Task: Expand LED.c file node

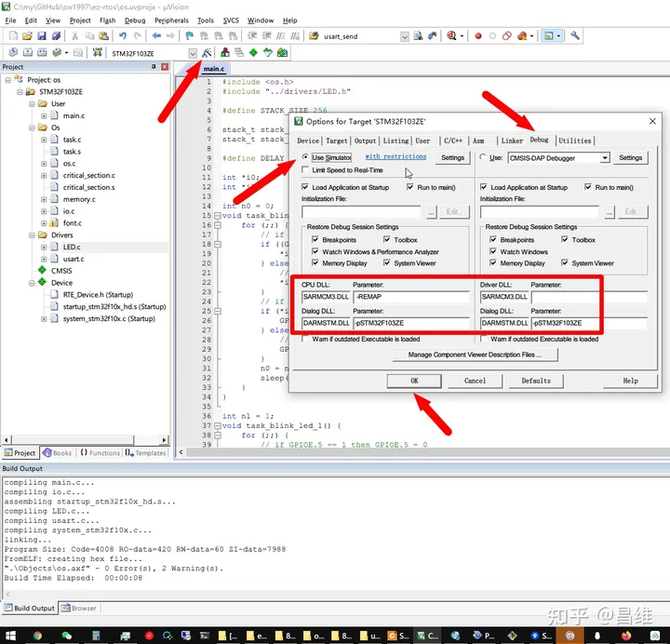Action: [x=44, y=247]
